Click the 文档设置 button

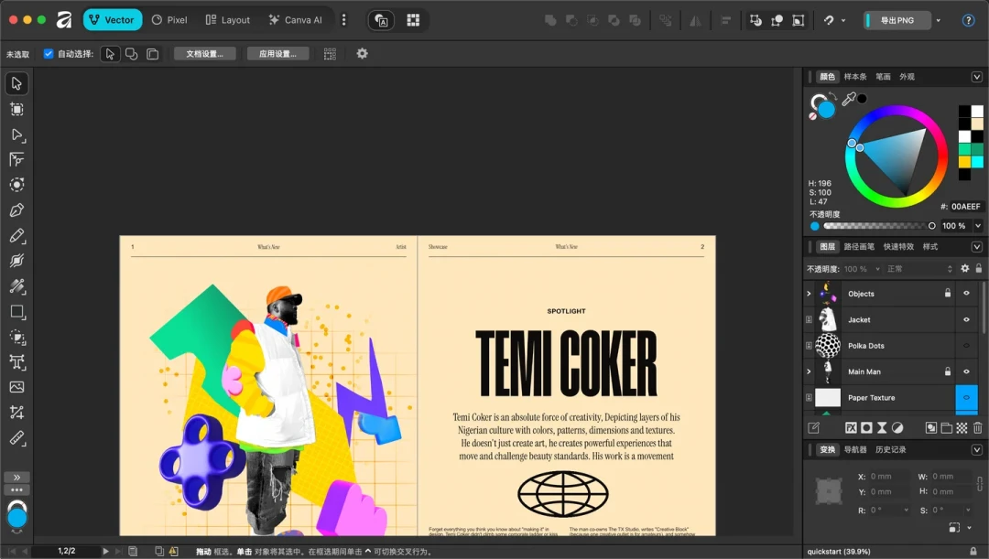[205, 54]
